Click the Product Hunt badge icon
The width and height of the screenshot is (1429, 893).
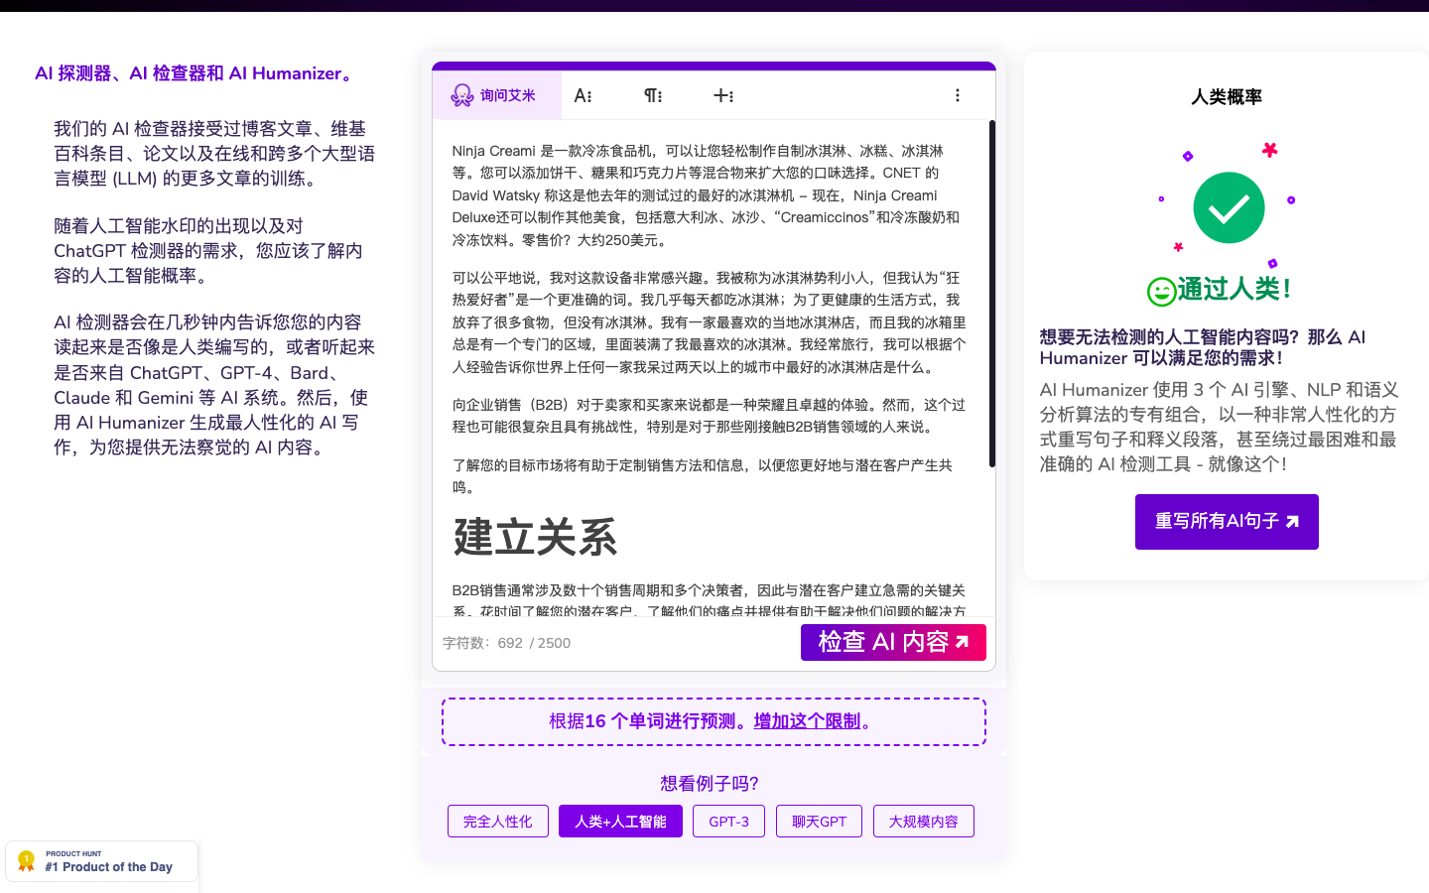26,860
